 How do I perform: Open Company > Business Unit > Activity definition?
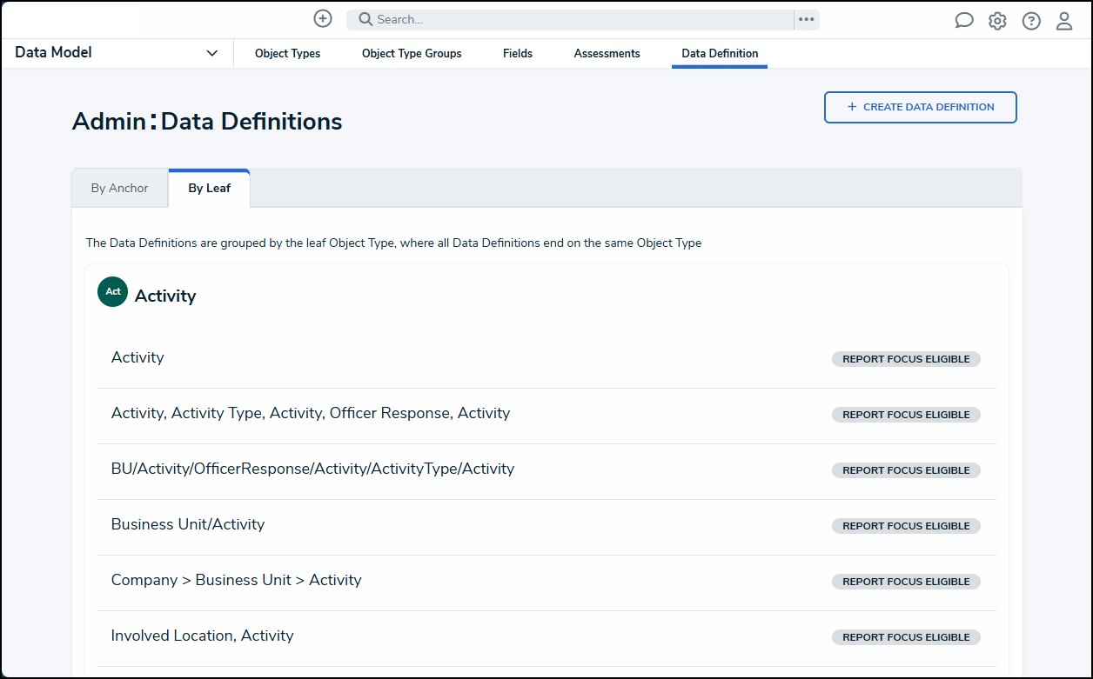236,580
